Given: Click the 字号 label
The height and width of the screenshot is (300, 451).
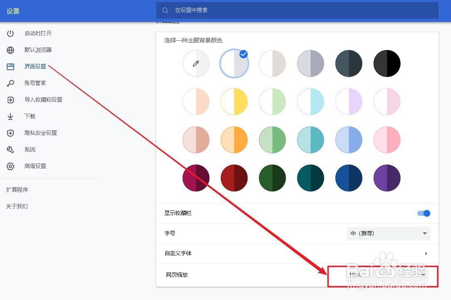Looking at the screenshot, I should coord(170,233).
